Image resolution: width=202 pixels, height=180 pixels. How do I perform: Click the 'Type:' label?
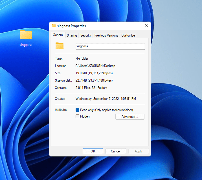(x=59, y=58)
